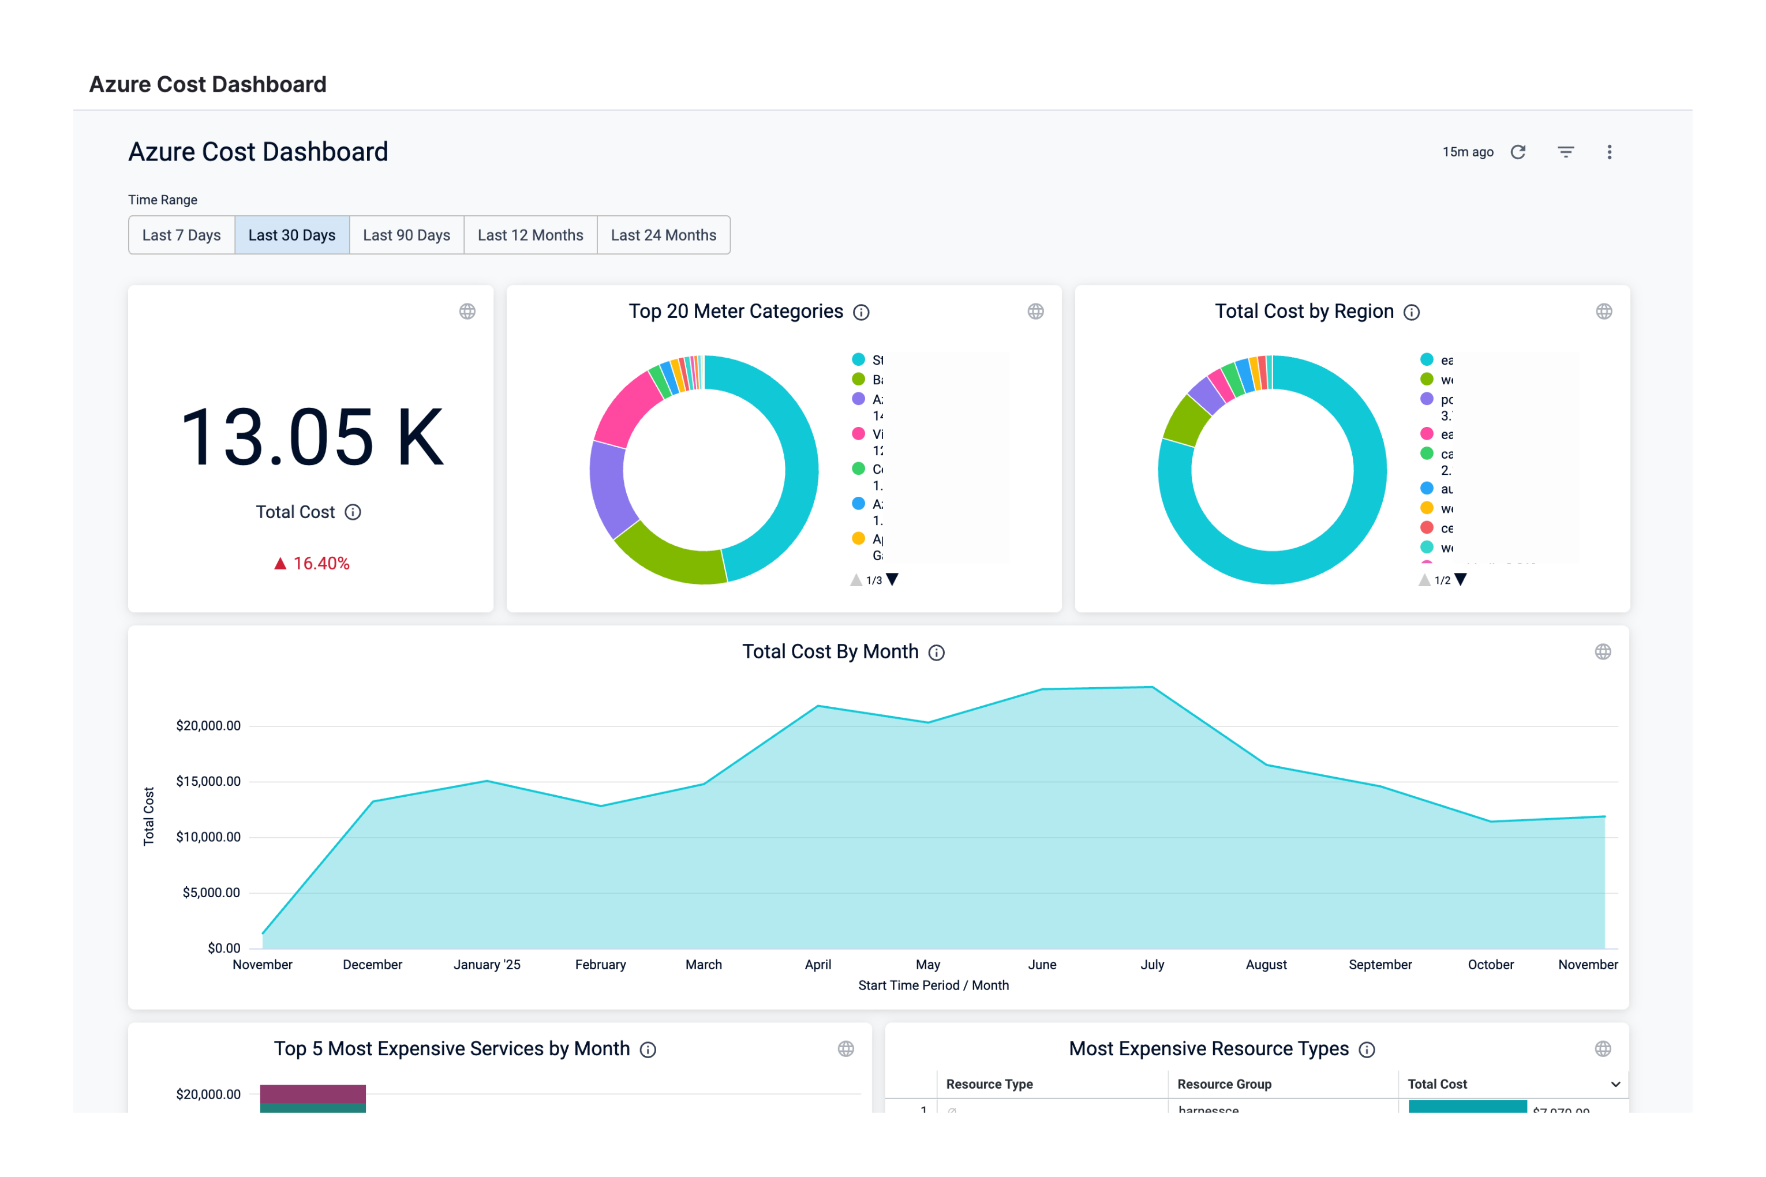Select the Last 7 Days time range

click(x=181, y=235)
